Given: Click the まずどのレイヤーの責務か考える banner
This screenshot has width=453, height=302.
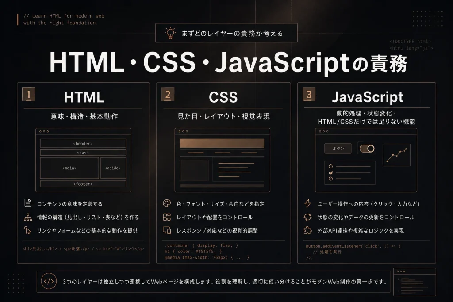Looking at the screenshot, I should (226, 33).
